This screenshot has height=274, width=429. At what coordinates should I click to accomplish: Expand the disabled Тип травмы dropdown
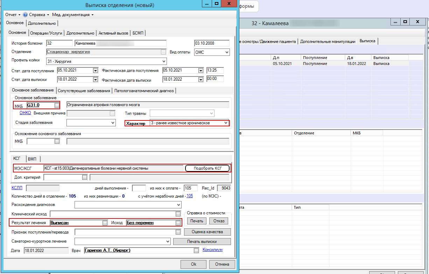click(x=211, y=113)
